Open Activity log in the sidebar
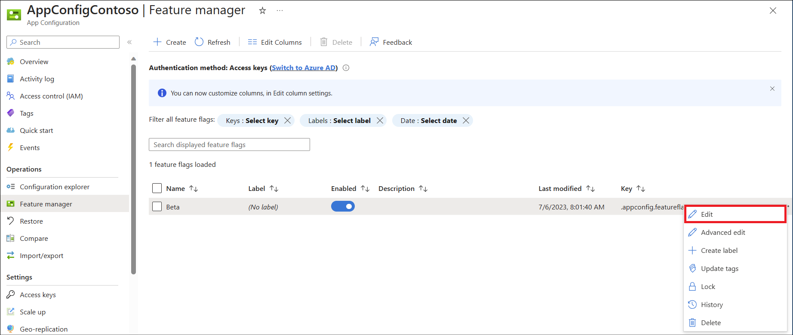793x335 pixels. 37,79
